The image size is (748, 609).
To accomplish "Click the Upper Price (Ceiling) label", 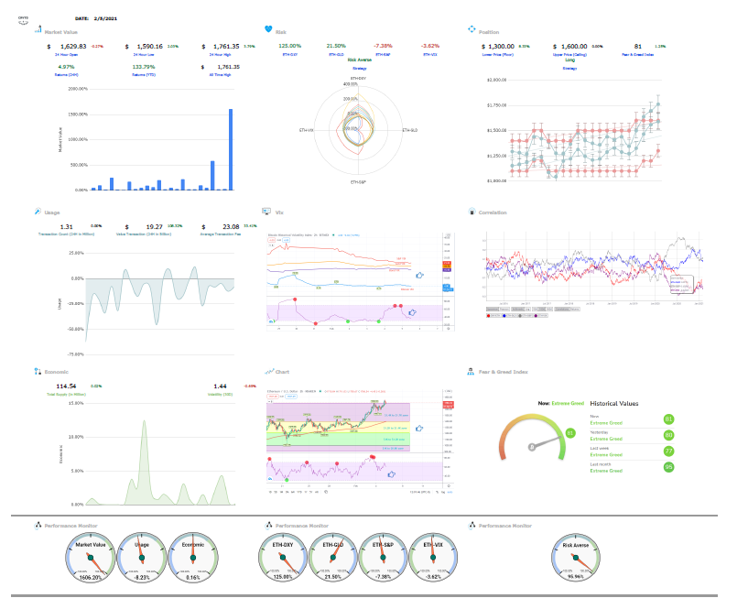I will click(569, 55).
